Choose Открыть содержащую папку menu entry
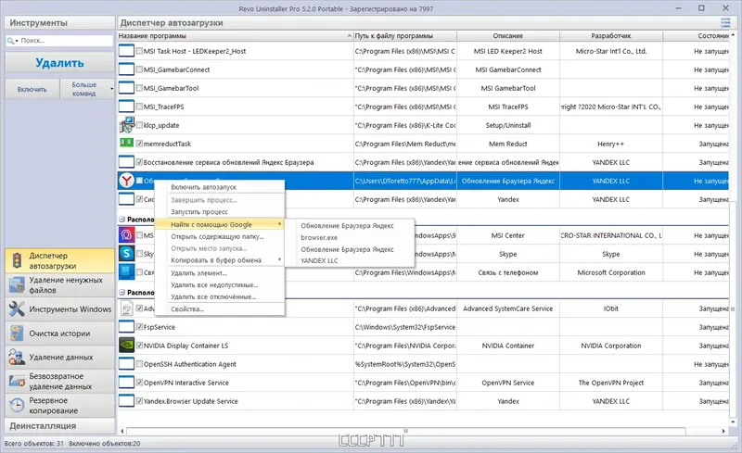 pyautogui.click(x=217, y=236)
